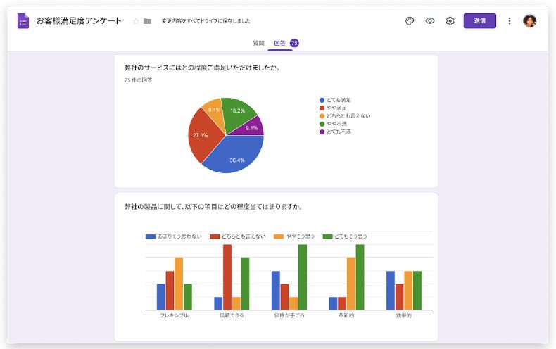Open form settings gear icon

(450, 21)
